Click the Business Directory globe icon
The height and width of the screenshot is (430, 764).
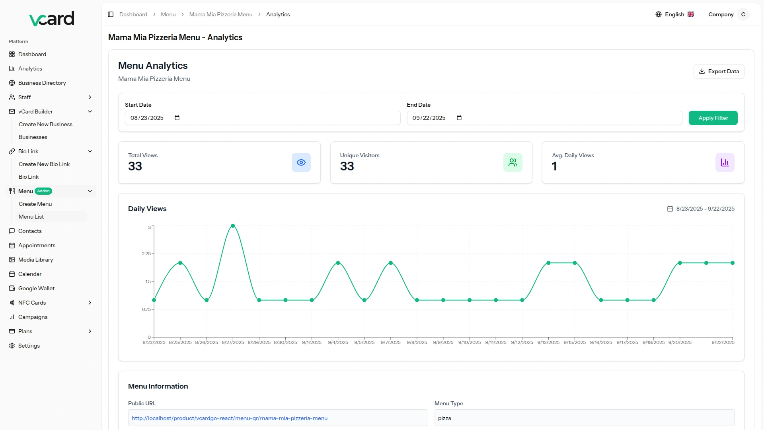12,83
